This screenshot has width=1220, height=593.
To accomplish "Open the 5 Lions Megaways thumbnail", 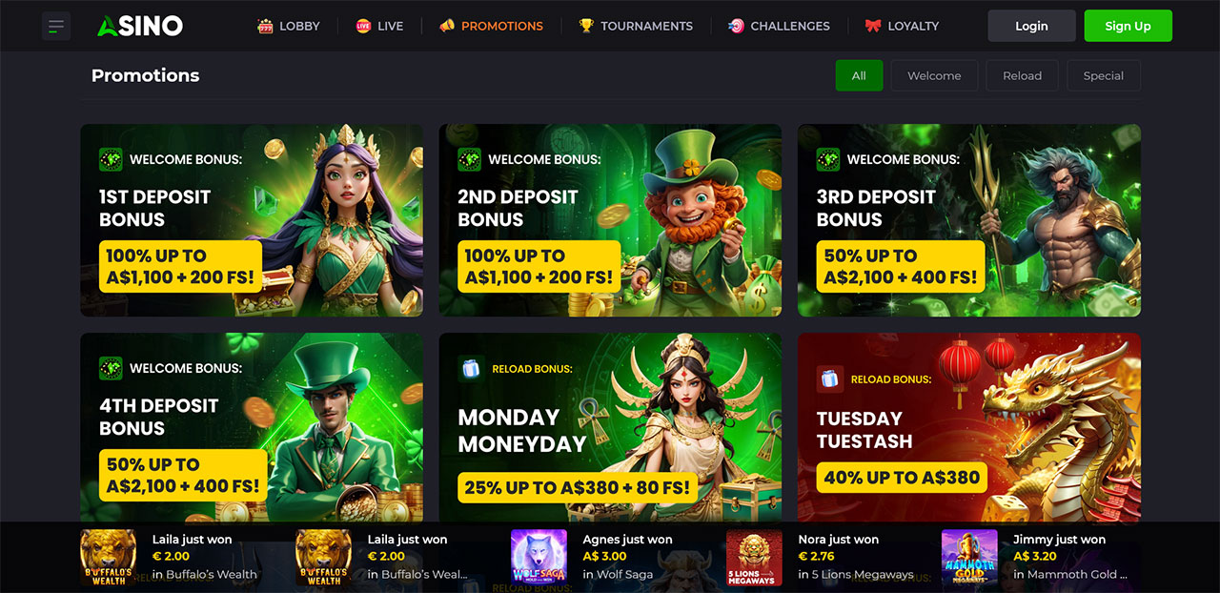I will [754, 558].
